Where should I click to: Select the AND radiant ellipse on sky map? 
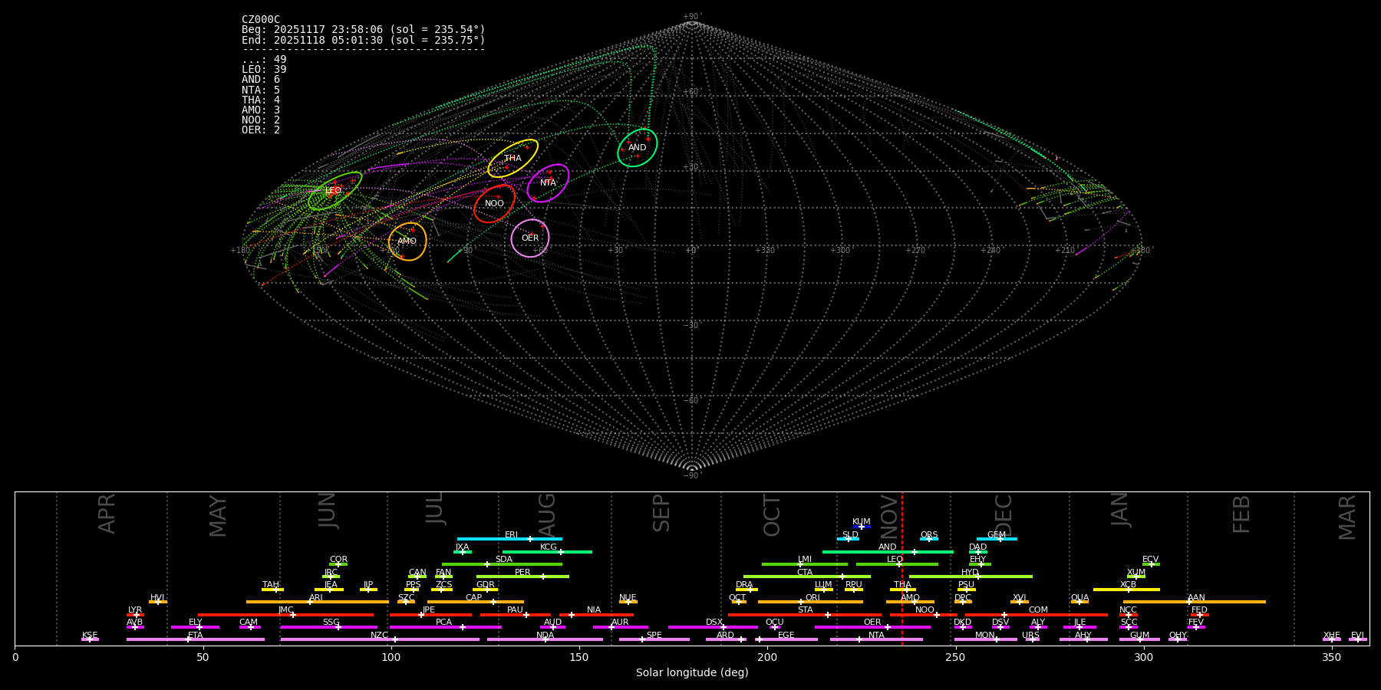pyautogui.click(x=637, y=147)
